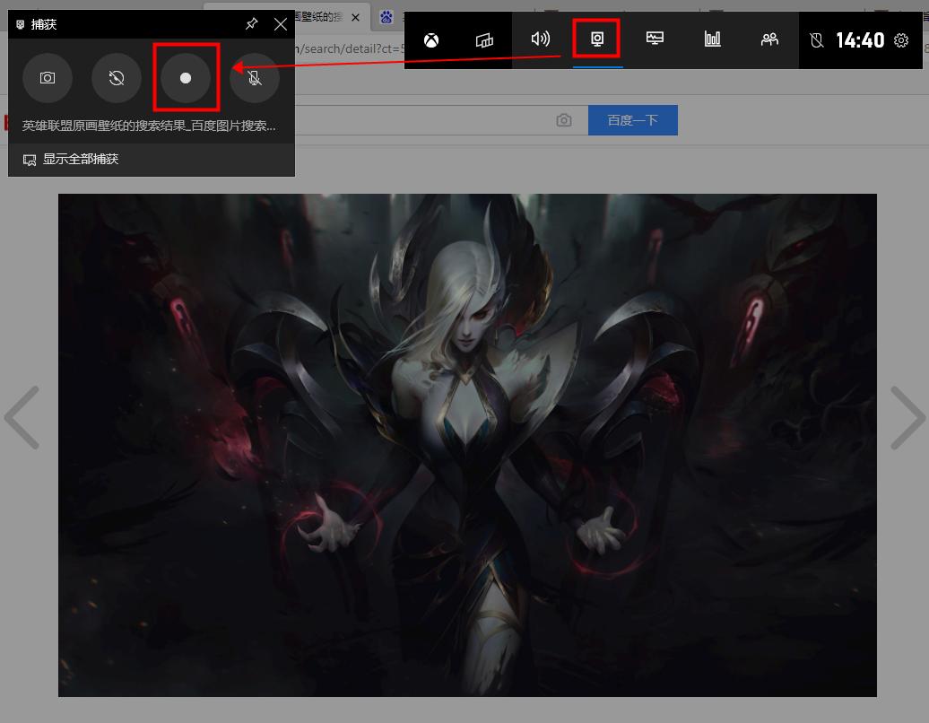Image resolution: width=929 pixels, height=723 pixels.
Task: Go to previous image with left arrow
Action: [22, 418]
